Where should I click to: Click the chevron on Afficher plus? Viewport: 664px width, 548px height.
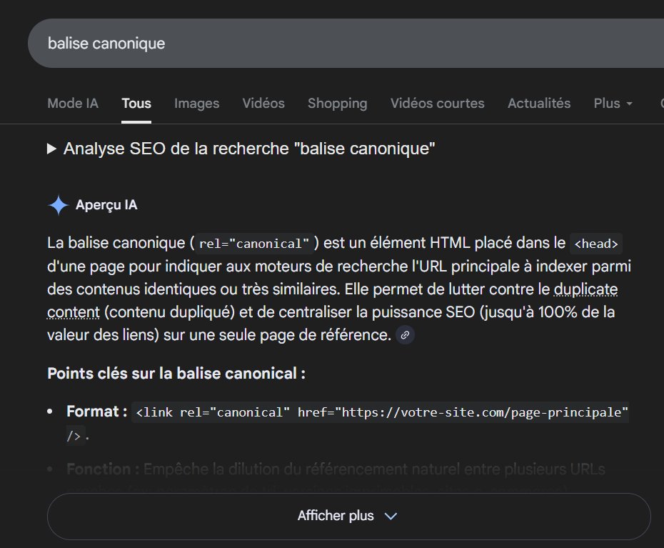(x=390, y=516)
